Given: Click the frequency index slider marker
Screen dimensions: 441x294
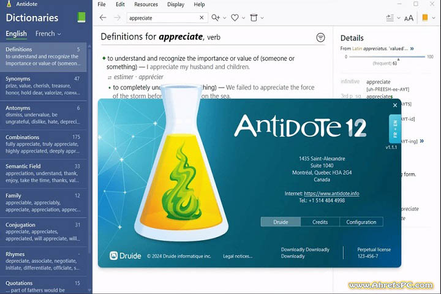Looking at the screenshot, I should coord(398,59).
